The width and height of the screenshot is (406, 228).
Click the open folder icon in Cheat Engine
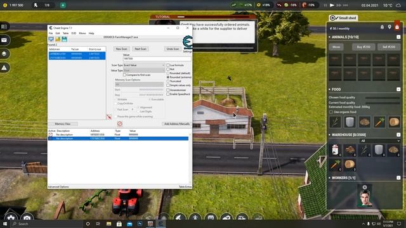(x=58, y=39)
